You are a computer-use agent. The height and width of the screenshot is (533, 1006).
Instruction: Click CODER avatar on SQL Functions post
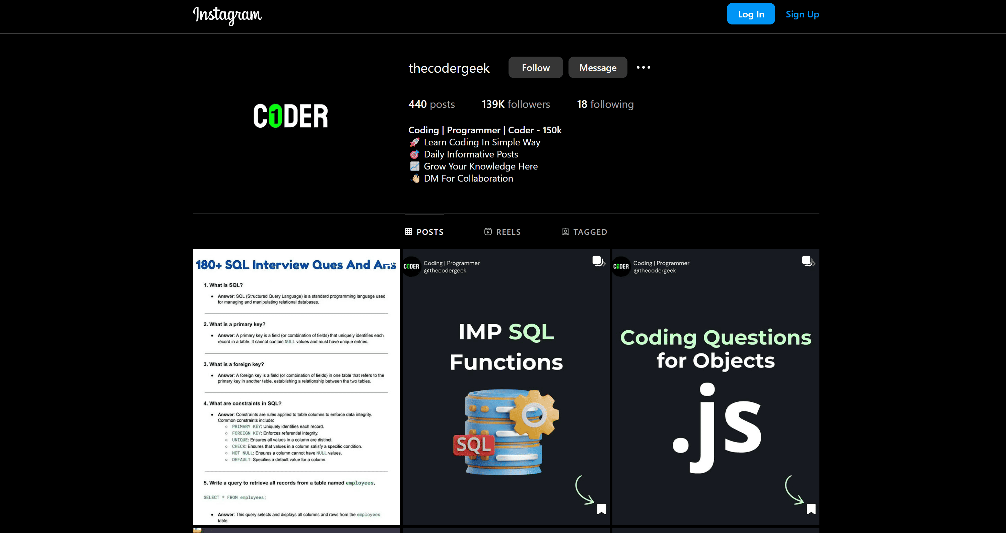pyautogui.click(x=411, y=266)
